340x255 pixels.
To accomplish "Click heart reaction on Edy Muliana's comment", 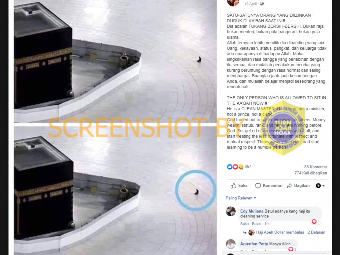I will pos(314,221).
